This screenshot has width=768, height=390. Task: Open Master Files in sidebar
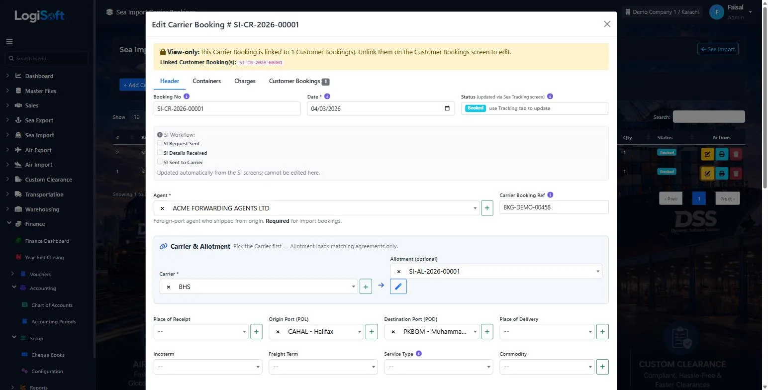(x=41, y=91)
